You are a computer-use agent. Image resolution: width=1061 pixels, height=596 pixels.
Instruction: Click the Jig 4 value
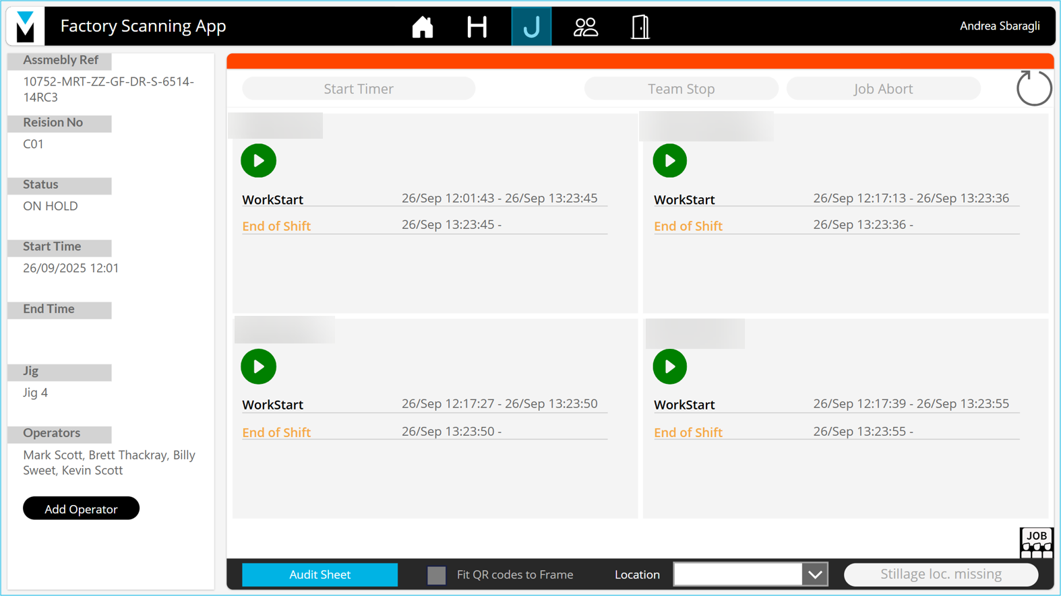pos(35,393)
